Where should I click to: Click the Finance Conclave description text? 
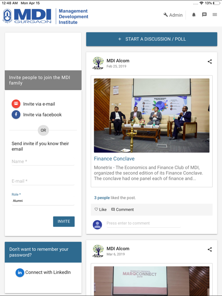148,173
